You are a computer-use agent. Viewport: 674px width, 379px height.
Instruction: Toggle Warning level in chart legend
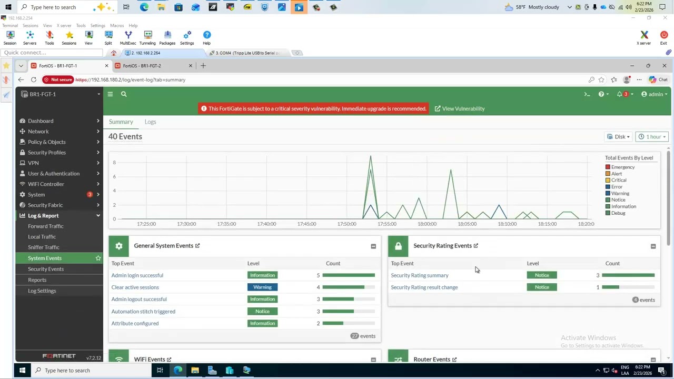[x=617, y=193]
